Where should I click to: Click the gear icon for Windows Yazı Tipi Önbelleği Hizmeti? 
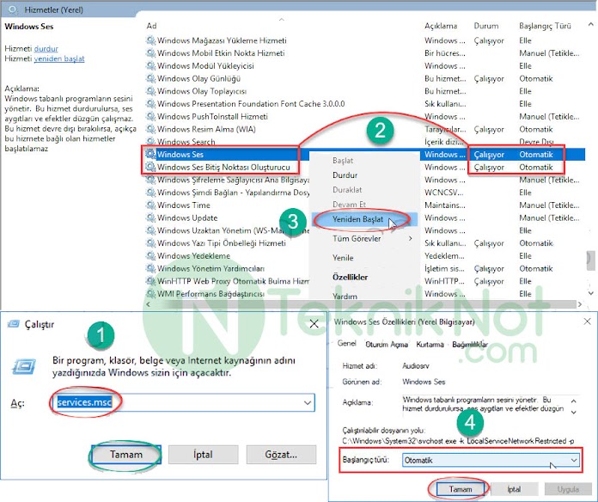point(151,242)
